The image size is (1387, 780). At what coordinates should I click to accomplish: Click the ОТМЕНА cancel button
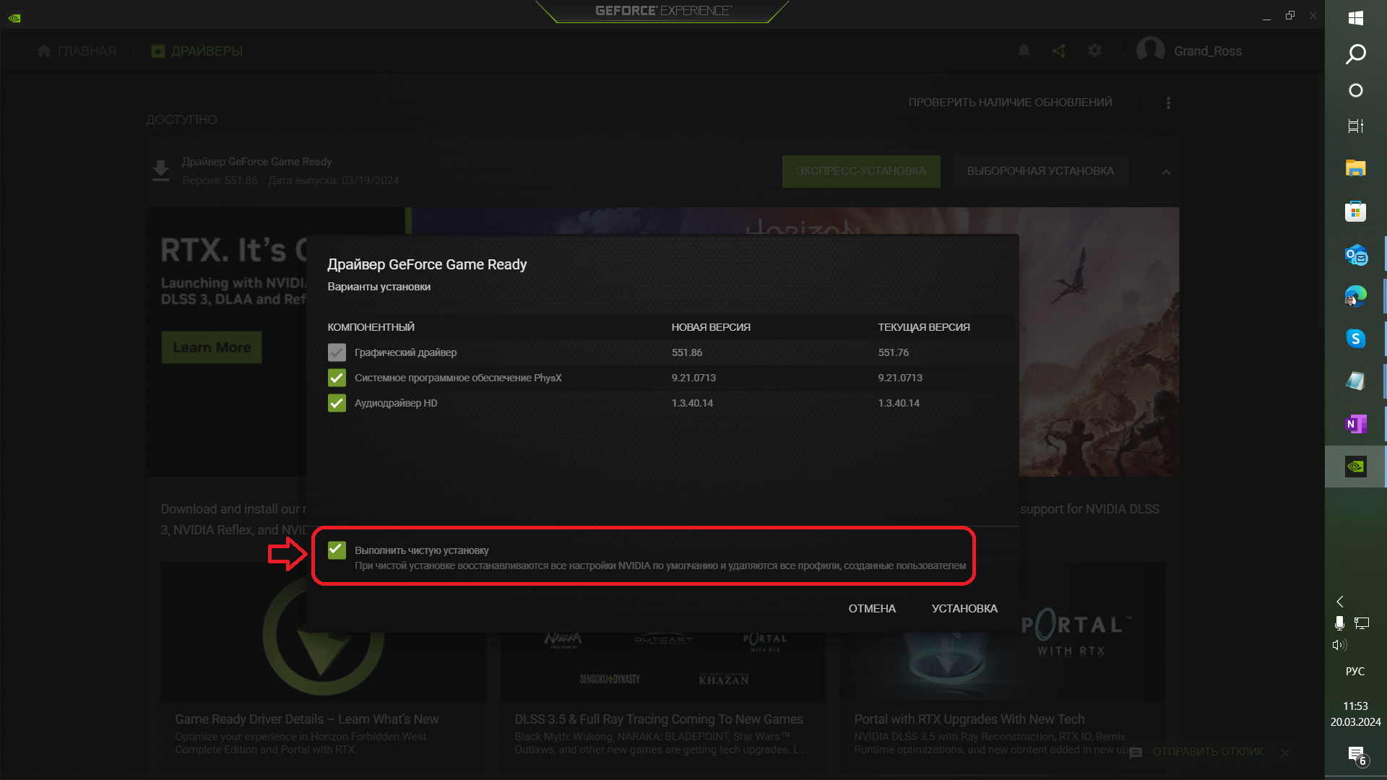click(x=872, y=609)
